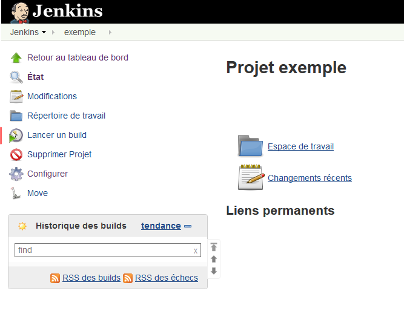404x317 pixels.
Task: Click the Lancer un build clock icon
Action: point(16,136)
